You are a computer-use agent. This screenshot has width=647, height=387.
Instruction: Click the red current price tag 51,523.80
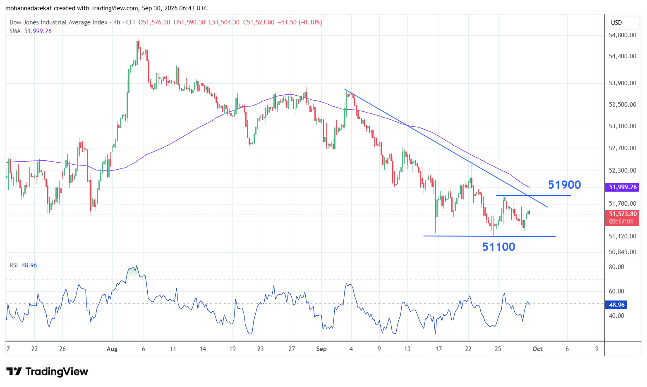(x=622, y=214)
